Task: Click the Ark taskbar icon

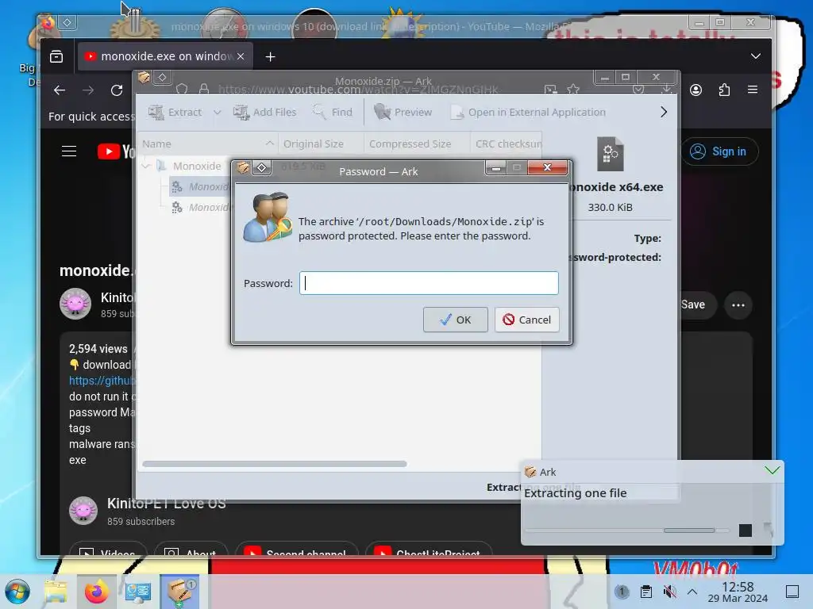Action: 179,592
